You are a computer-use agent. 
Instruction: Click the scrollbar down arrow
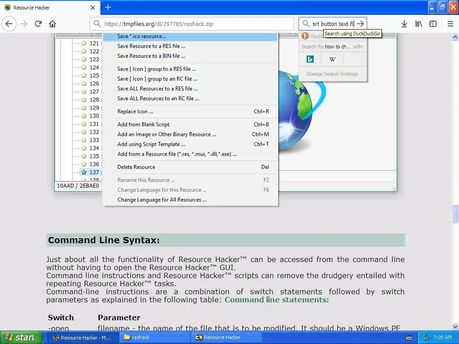pyautogui.click(x=455, y=327)
